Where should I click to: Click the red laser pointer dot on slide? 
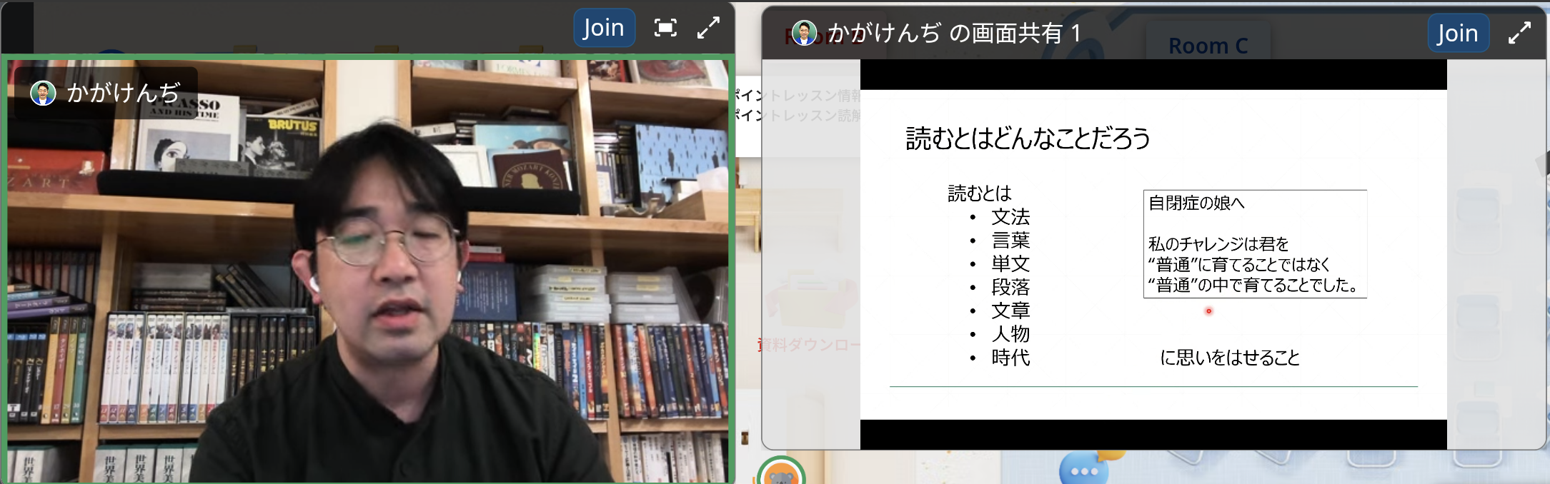[1208, 311]
